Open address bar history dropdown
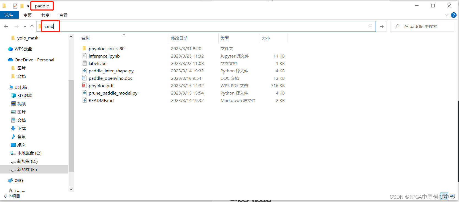This screenshot has width=459, height=202. click(370, 27)
